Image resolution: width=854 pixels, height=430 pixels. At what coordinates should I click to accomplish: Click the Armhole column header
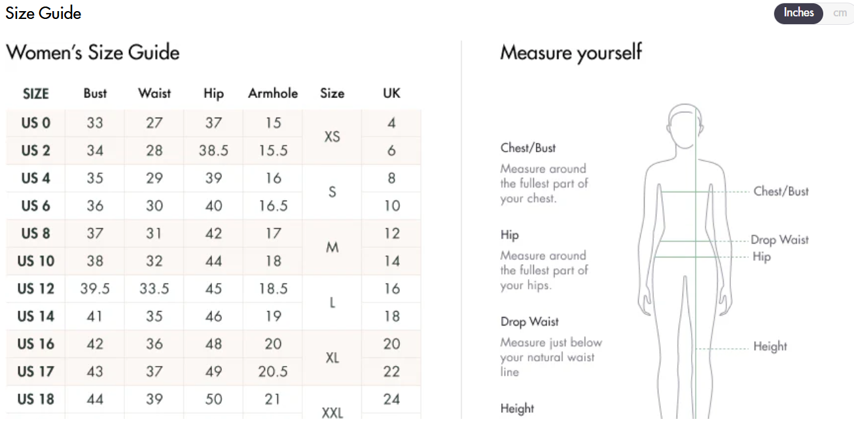click(273, 93)
